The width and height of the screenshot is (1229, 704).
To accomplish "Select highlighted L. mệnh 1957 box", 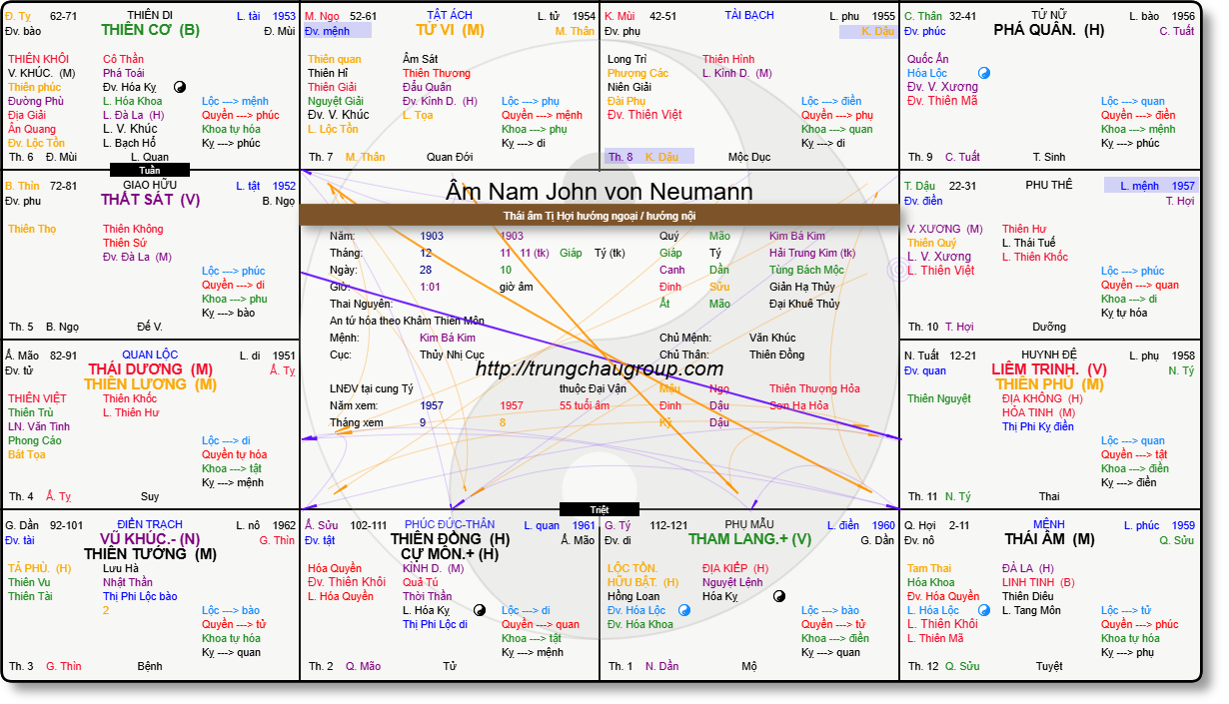I will pos(1149,186).
